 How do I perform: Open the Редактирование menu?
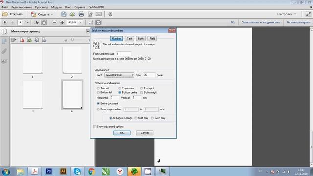(22, 7)
